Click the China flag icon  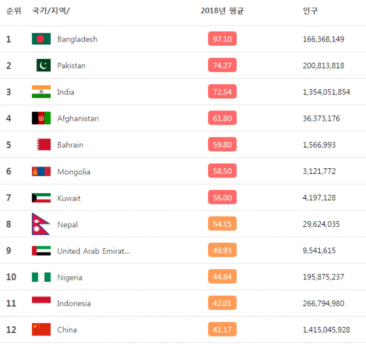point(41,330)
